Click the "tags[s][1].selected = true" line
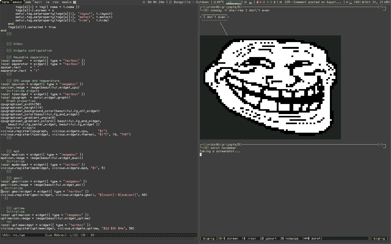 point(32,27)
